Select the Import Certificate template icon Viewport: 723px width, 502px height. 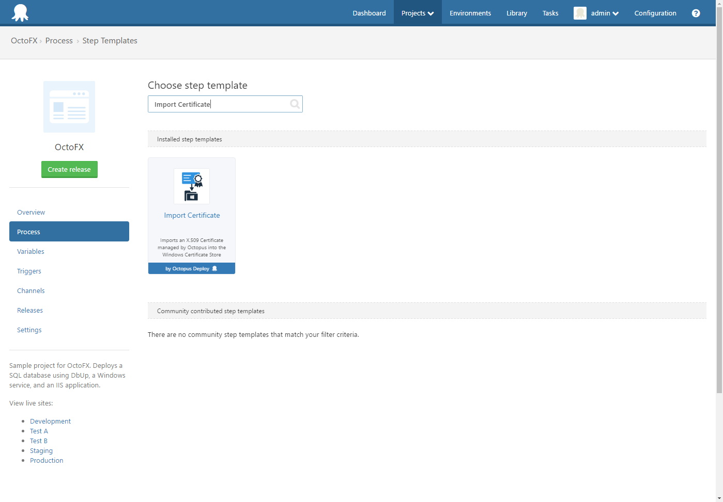coord(192,186)
